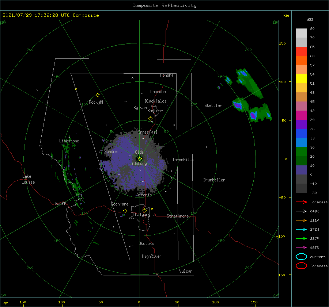Click the yellow diamond marker inside Calgary
This screenshot has height=307, width=329.
(144, 210)
